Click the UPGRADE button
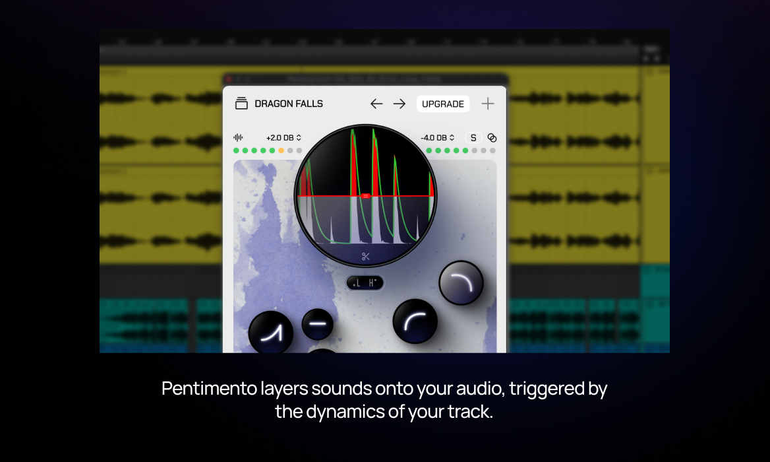Screen dimensions: 770x462 pyautogui.click(x=443, y=104)
